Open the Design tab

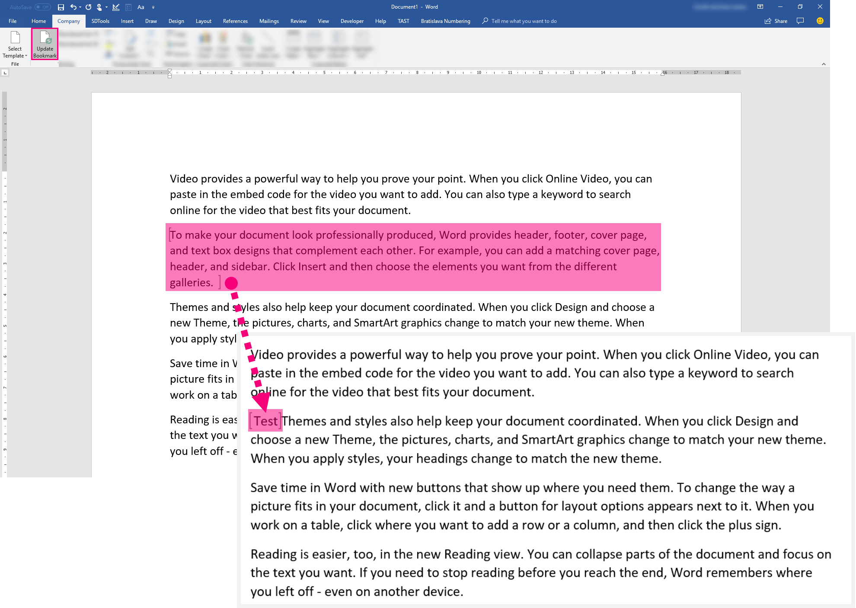point(176,21)
